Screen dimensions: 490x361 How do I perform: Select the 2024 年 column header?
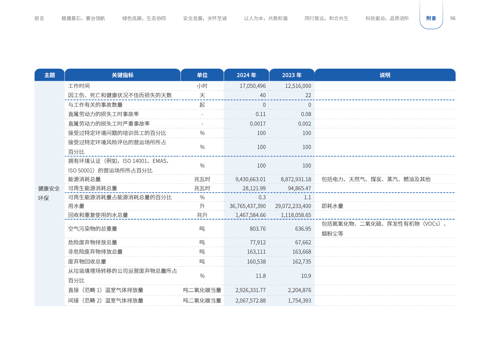tap(246, 75)
